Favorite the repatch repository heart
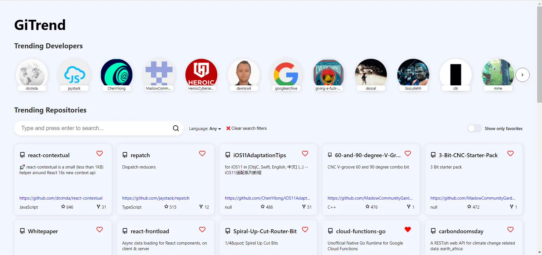 202,154
